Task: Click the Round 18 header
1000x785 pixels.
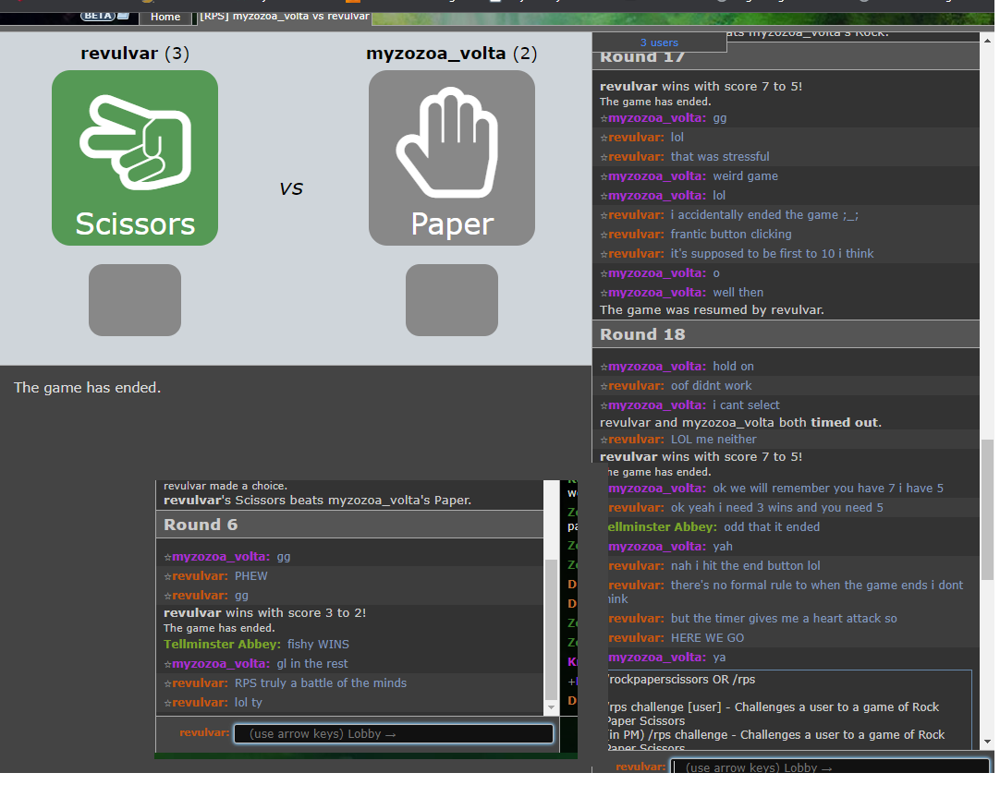Action: pos(786,334)
